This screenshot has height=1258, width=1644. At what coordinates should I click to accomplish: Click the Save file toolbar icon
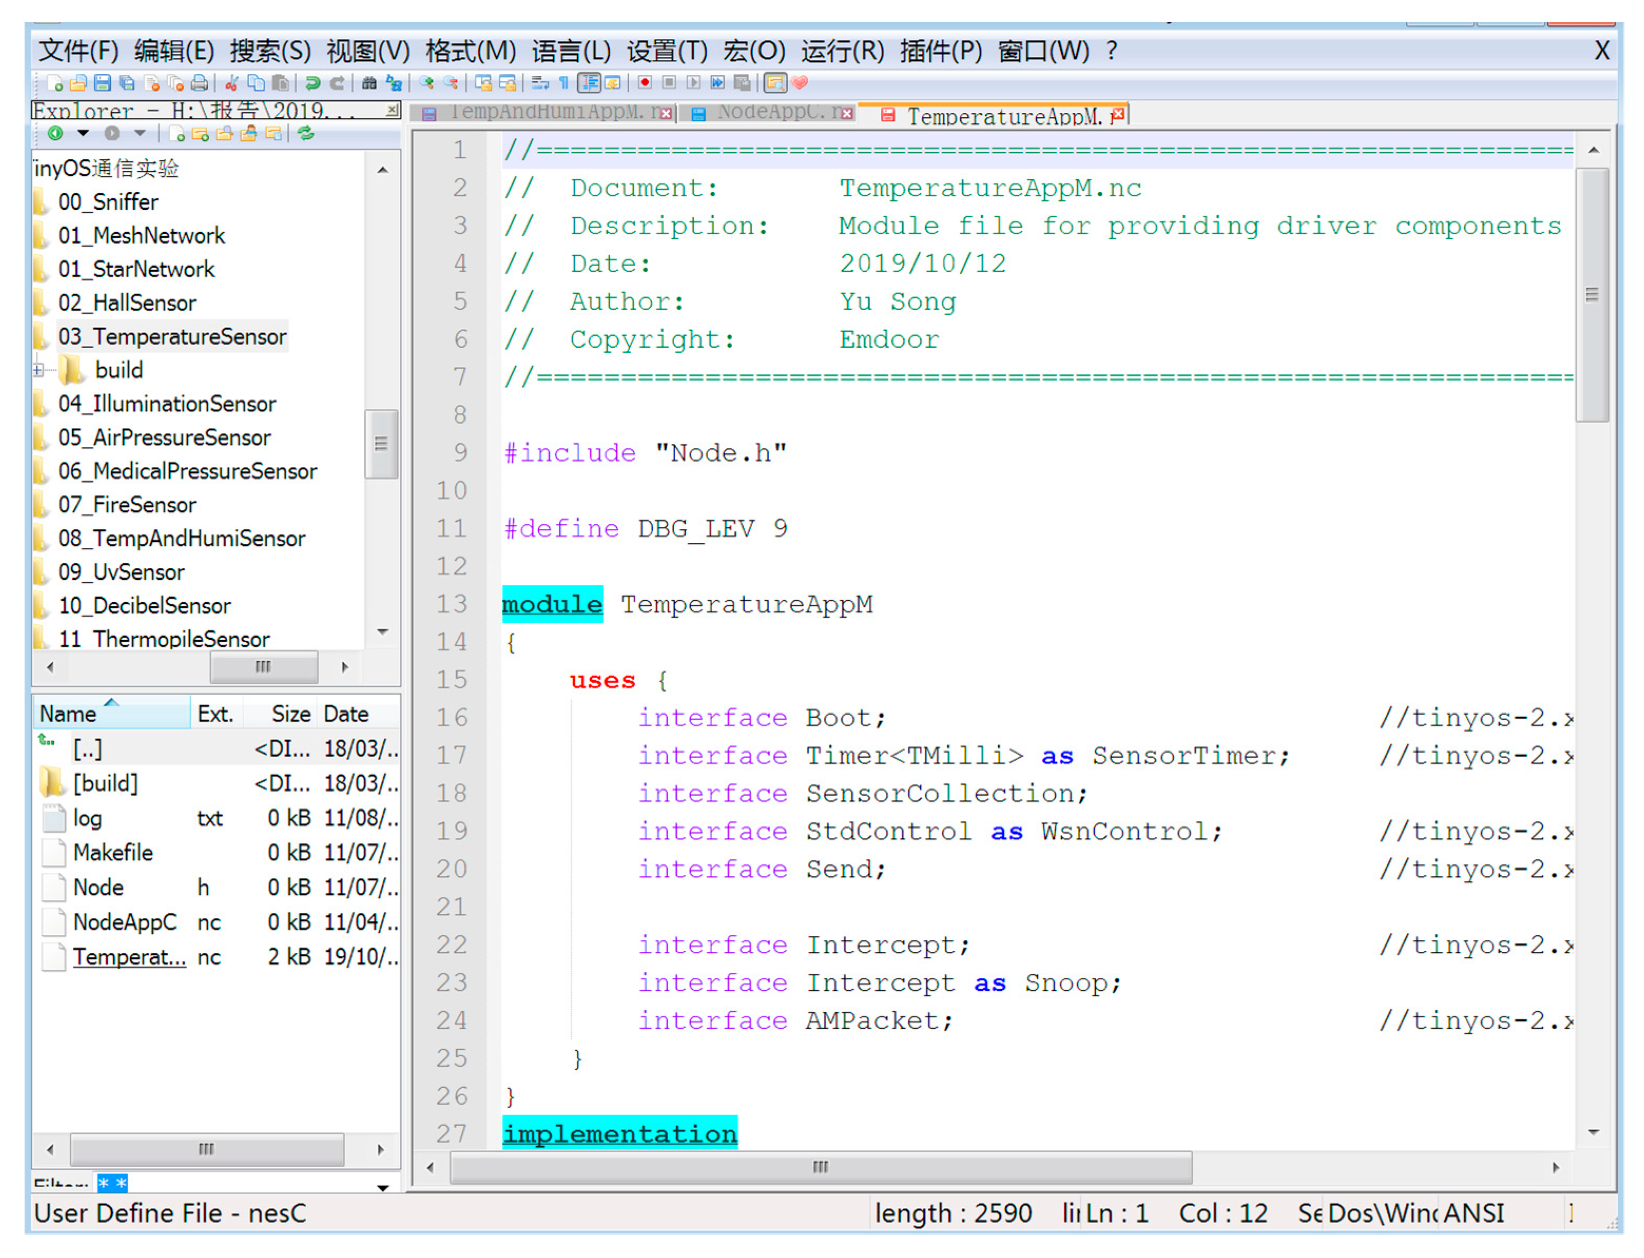[103, 83]
